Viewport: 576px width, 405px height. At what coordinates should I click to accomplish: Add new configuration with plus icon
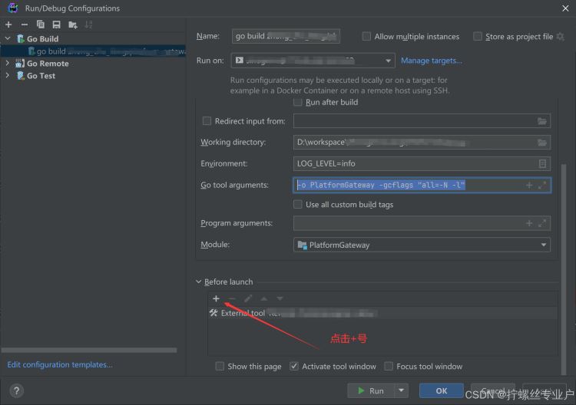click(8, 25)
